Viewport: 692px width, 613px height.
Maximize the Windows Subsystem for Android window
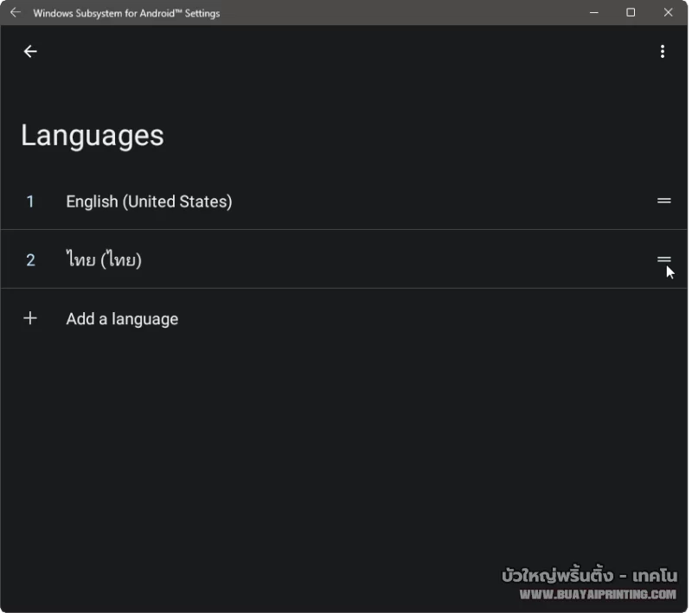point(631,13)
